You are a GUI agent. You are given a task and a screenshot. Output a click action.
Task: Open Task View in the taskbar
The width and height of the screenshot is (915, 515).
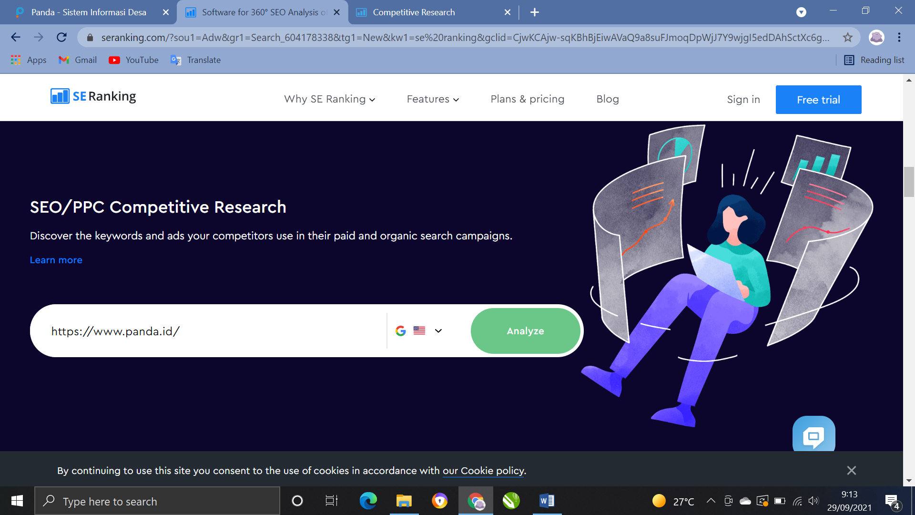coord(332,501)
